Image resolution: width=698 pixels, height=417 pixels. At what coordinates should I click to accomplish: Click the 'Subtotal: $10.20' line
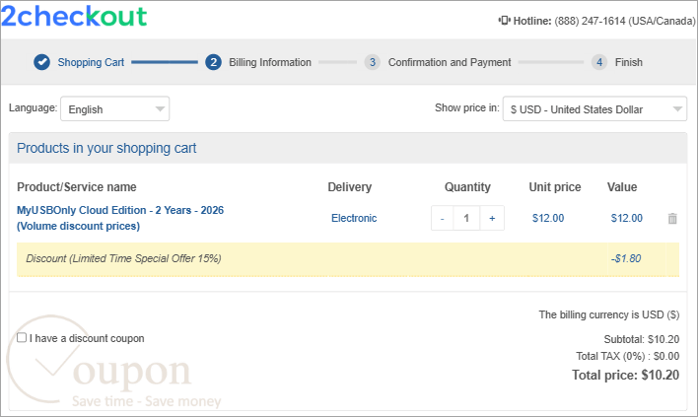(642, 339)
